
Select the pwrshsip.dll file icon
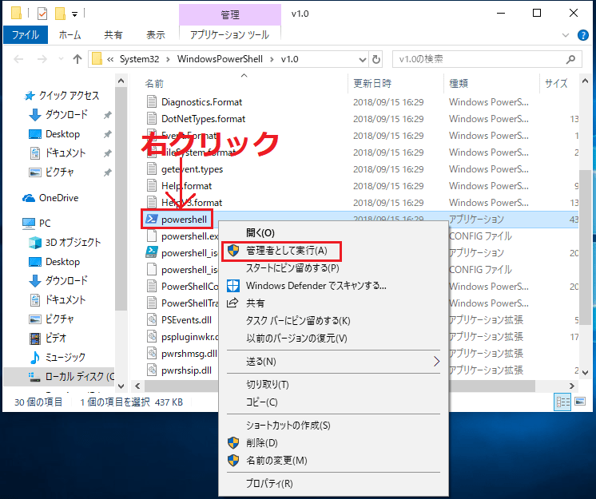tap(152, 370)
